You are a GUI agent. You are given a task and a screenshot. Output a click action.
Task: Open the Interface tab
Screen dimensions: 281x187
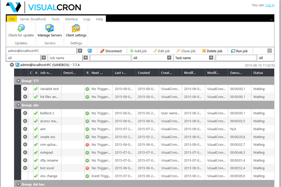(71, 19)
